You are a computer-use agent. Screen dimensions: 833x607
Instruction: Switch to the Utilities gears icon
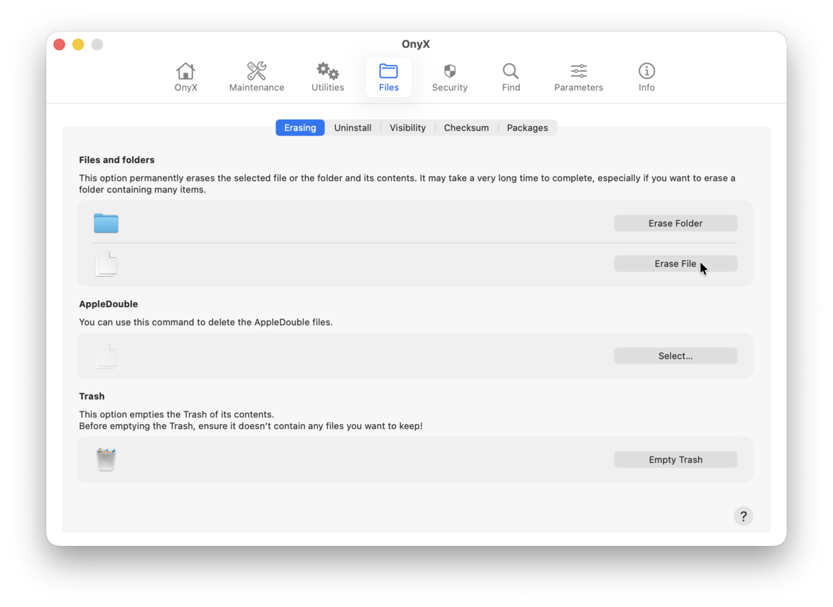(327, 77)
